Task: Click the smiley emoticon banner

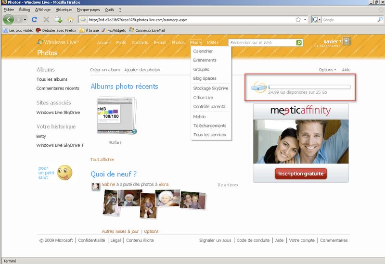Action: (55, 173)
